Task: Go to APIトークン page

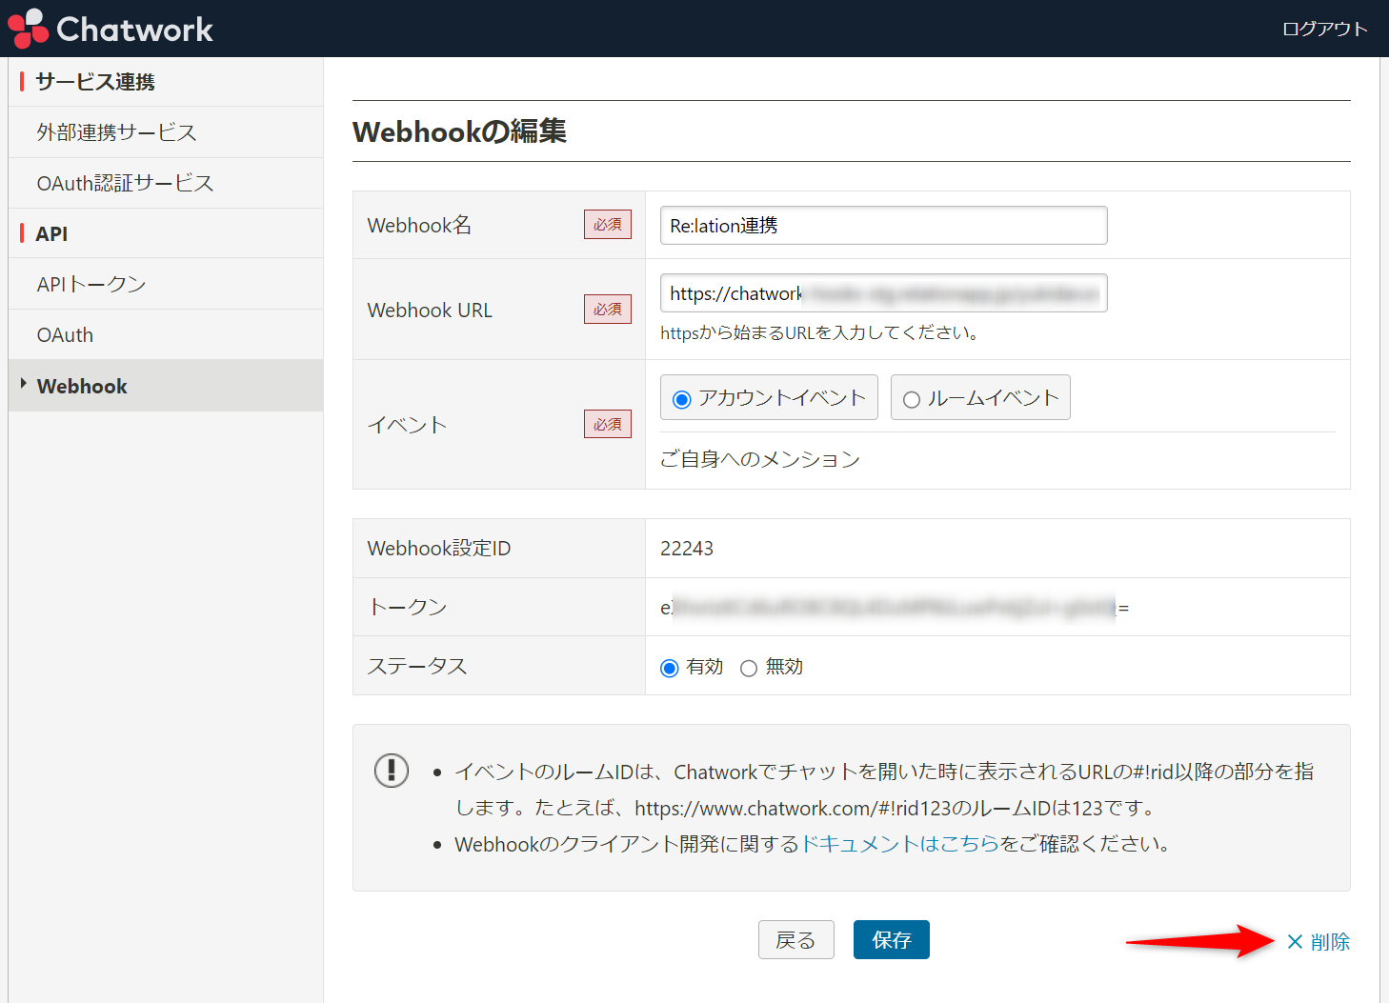Action: 166,284
